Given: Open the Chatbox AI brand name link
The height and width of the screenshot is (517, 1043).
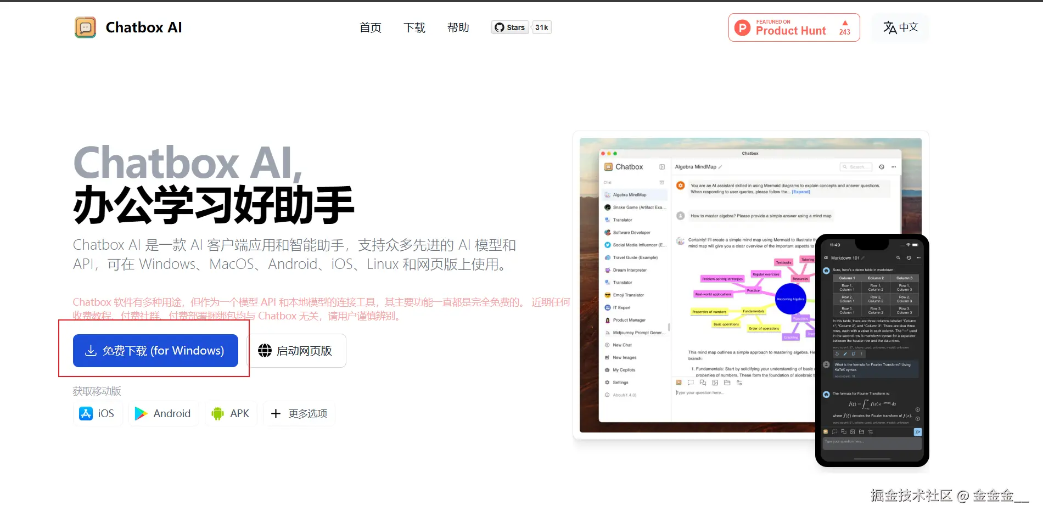Looking at the screenshot, I should [144, 27].
